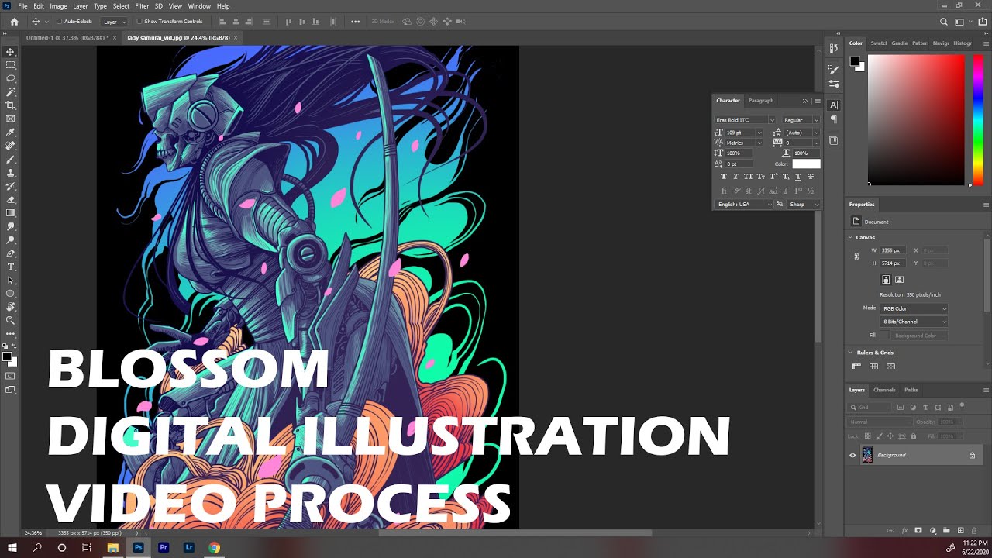Click the Create new layer icon
992x558 pixels.
pos(960,531)
